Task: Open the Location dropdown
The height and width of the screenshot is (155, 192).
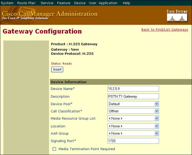Action: pyautogui.click(x=133, y=126)
